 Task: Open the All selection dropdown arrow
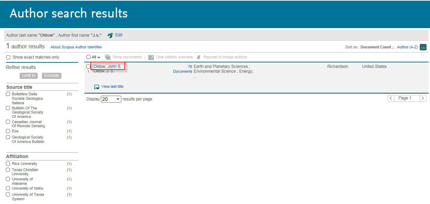click(99, 57)
